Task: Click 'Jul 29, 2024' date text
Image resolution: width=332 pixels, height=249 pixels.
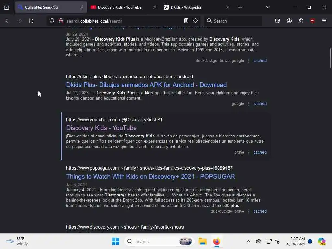Action: pyautogui.click(x=77, y=34)
